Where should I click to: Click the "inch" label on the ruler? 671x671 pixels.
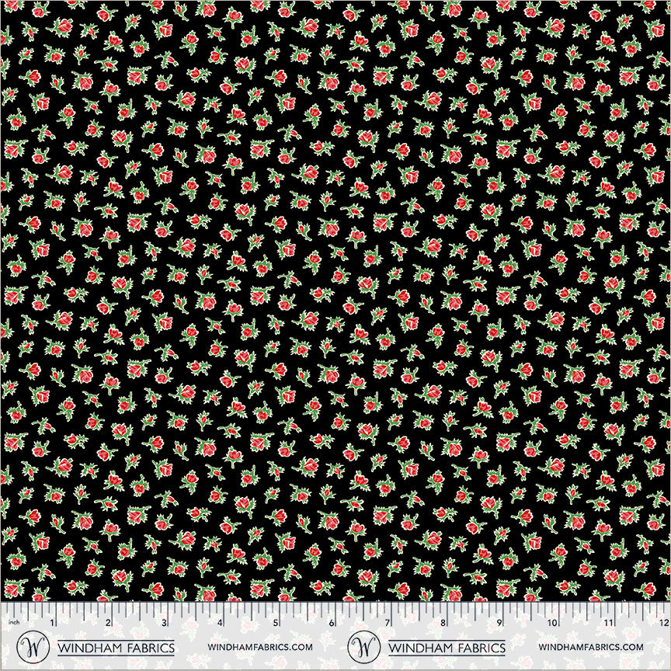13,624
